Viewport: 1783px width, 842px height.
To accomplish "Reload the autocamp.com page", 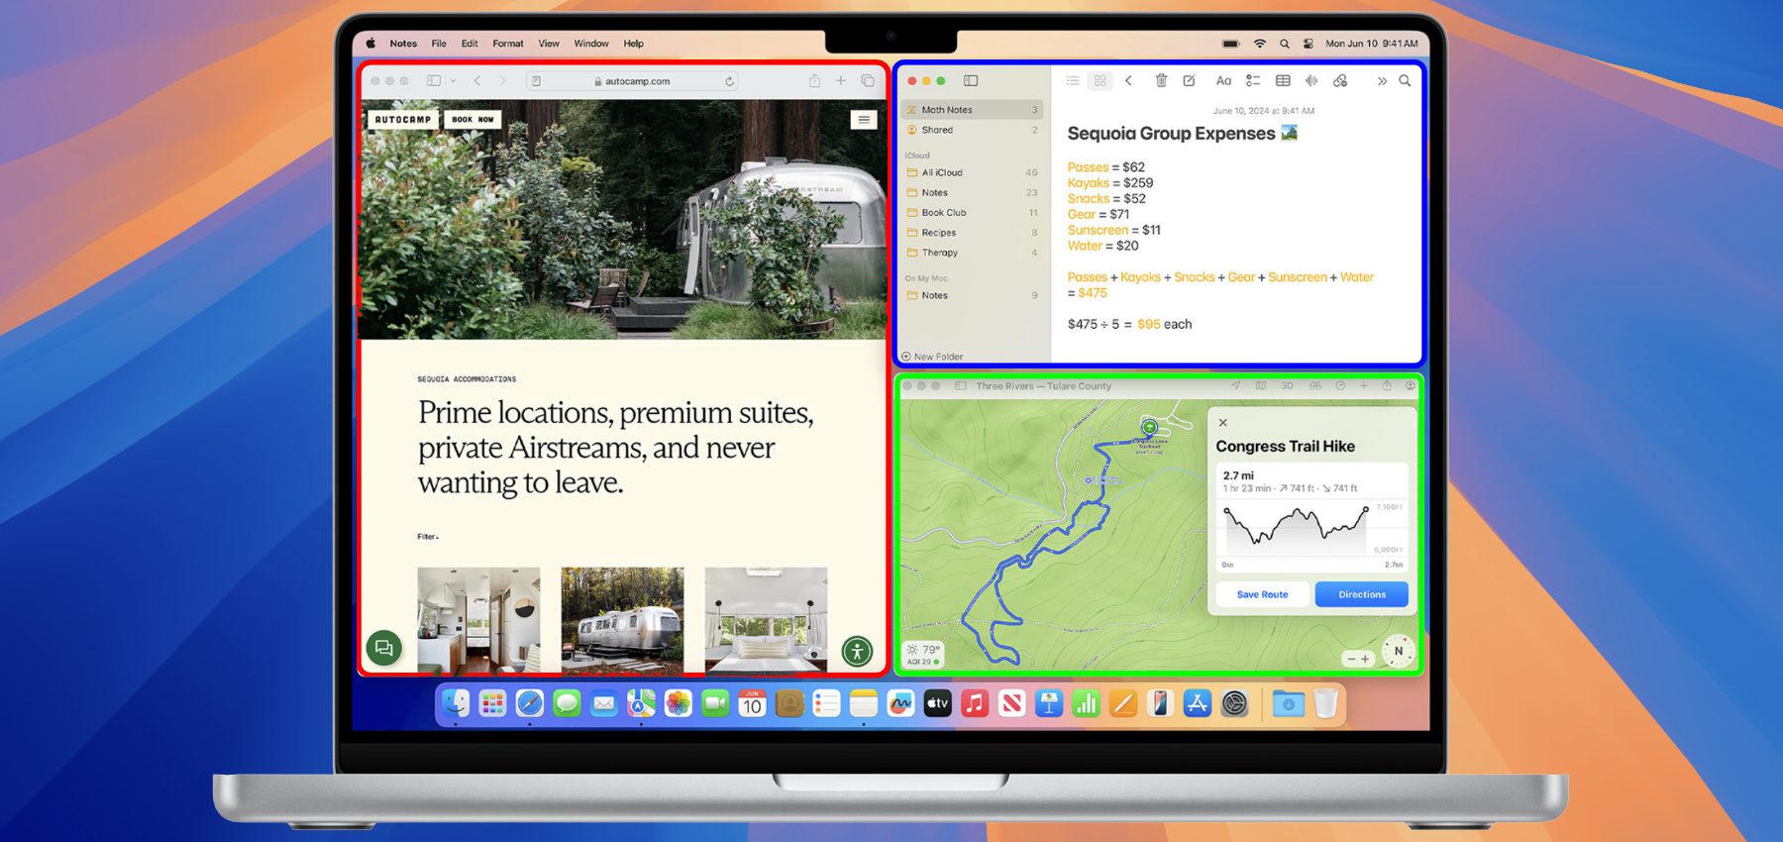I will [x=730, y=81].
